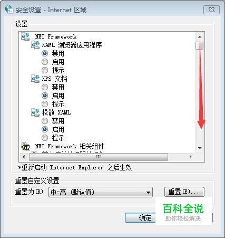Select 启用 under XAML 浏览器应用程序

point(45,62)
